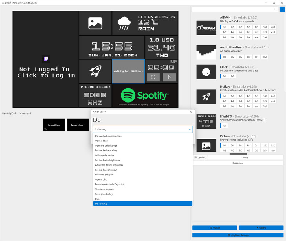
Task: Click the AIDA64 widget thumbnail
Action: [x=206, y=28]
